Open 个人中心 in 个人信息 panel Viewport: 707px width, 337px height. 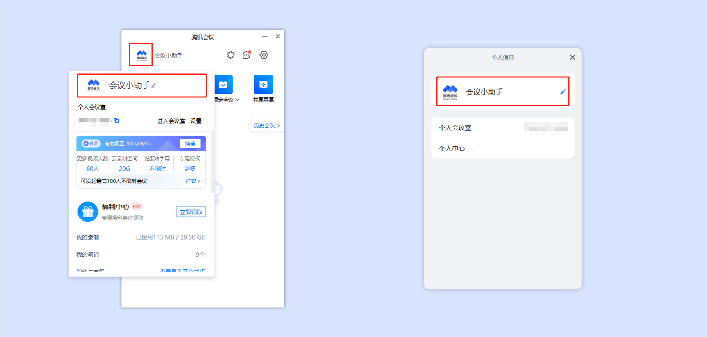point(503,148)
